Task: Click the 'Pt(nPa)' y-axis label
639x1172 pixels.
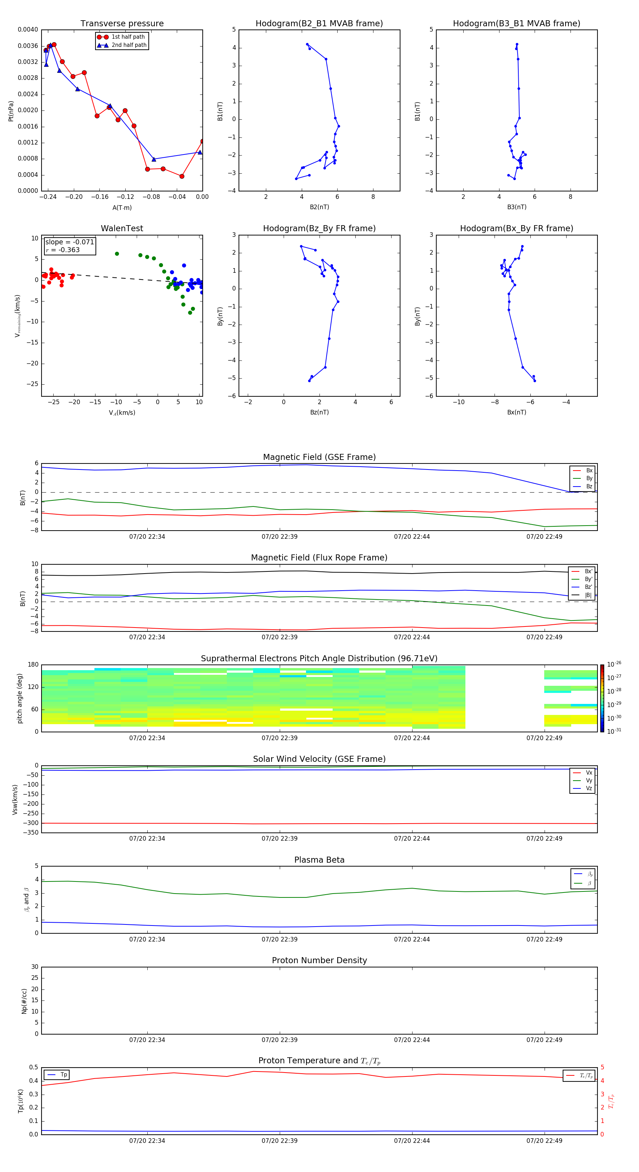Action: coord(11,111)
